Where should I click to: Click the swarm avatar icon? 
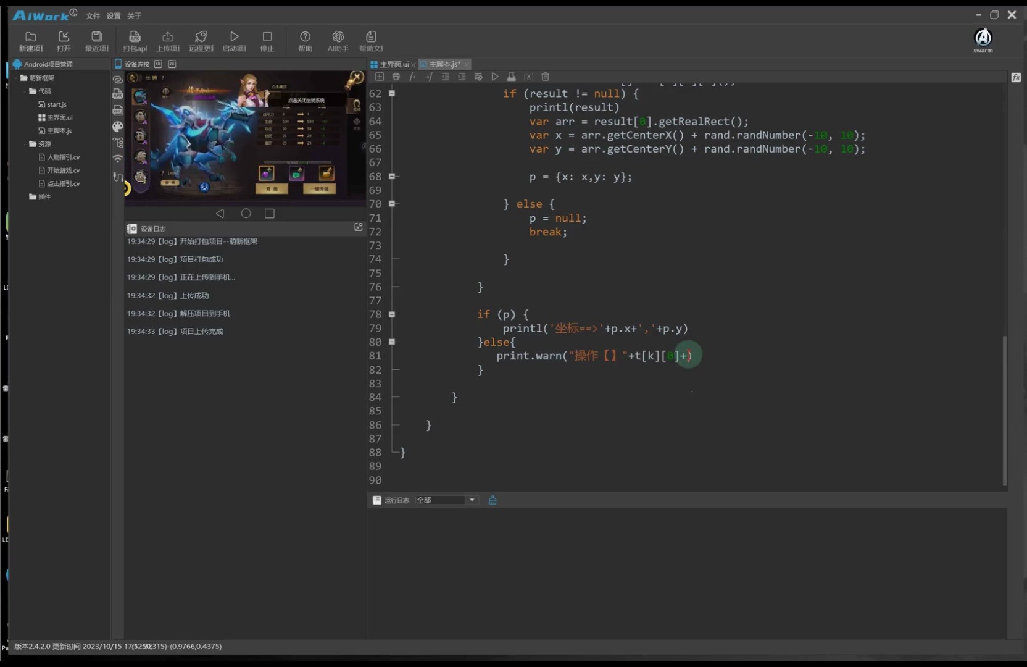coord(983,38)
